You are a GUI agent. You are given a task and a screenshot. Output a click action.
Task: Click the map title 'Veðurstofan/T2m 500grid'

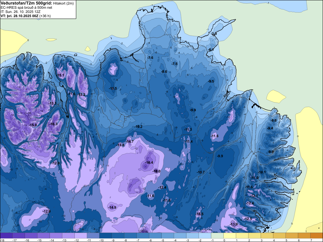26,3
